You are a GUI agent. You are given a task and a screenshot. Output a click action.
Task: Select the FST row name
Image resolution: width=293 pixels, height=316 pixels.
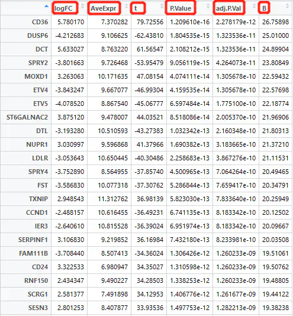click(43, 185)
